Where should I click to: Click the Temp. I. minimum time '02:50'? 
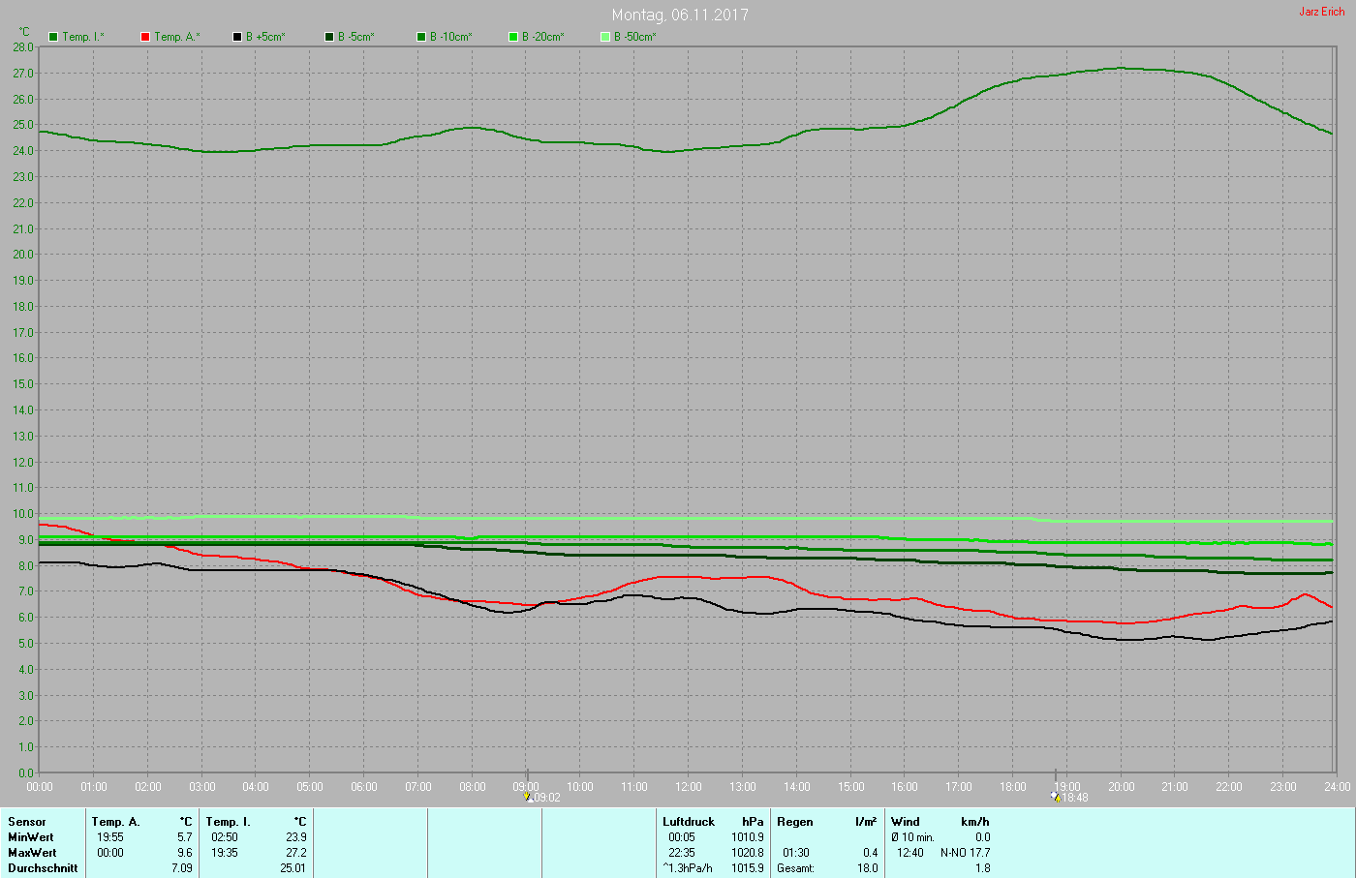pos(225,837)
